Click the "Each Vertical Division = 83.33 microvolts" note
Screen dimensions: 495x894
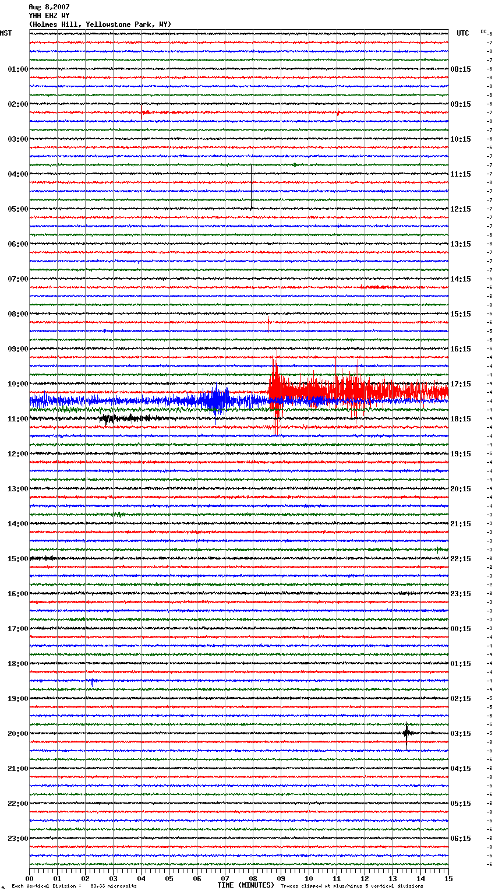[x=74, y=886]
